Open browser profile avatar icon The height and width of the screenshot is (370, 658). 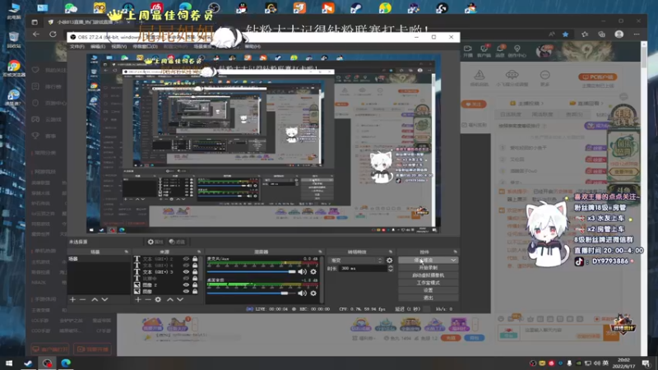(619, 35)
